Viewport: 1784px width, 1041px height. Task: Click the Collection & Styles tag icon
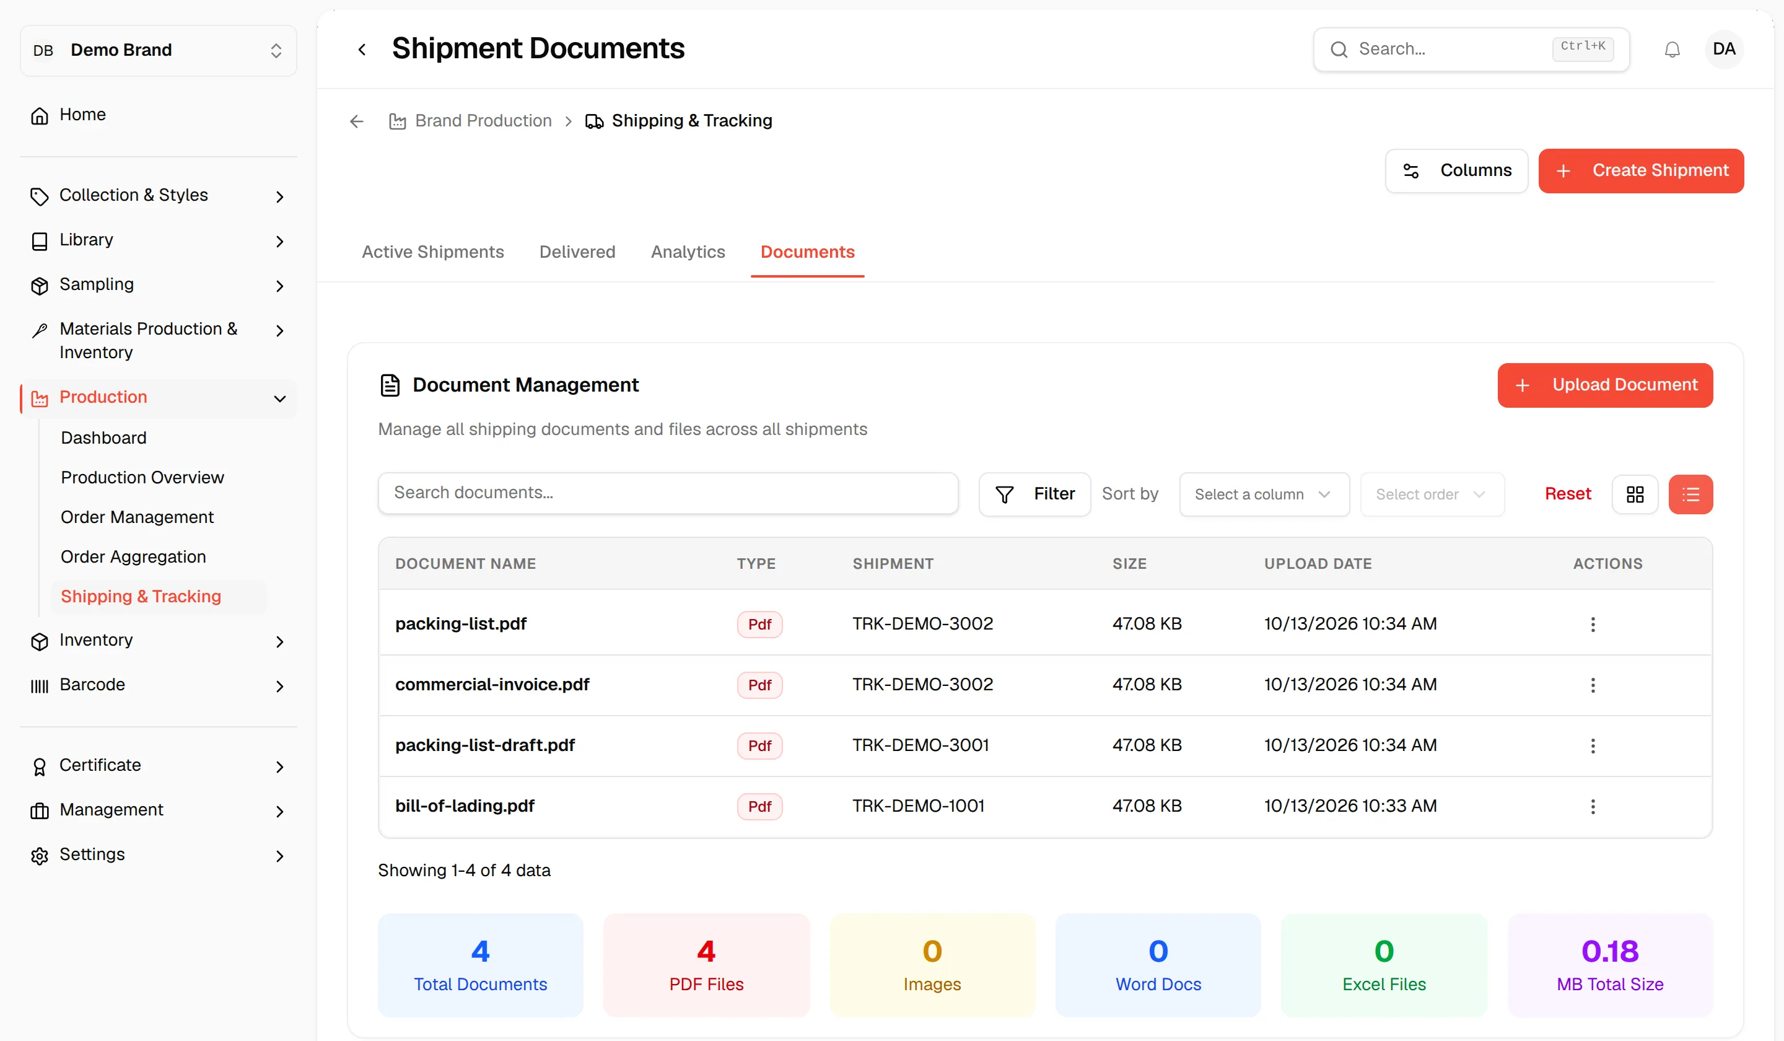40,197
